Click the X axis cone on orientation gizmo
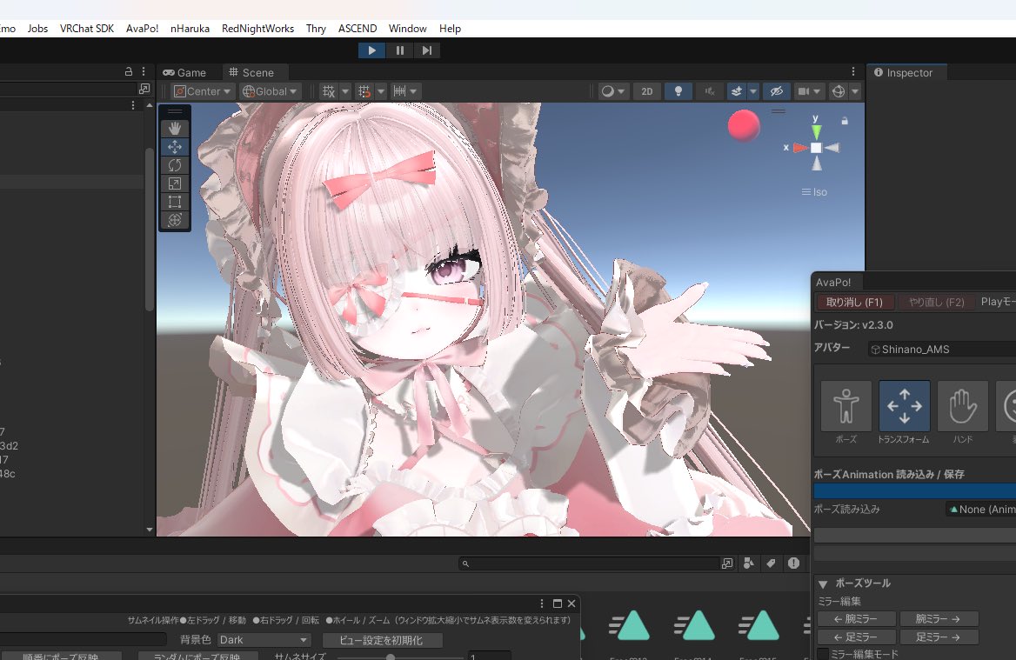The image size is (1016, 660). pos(800,148)
